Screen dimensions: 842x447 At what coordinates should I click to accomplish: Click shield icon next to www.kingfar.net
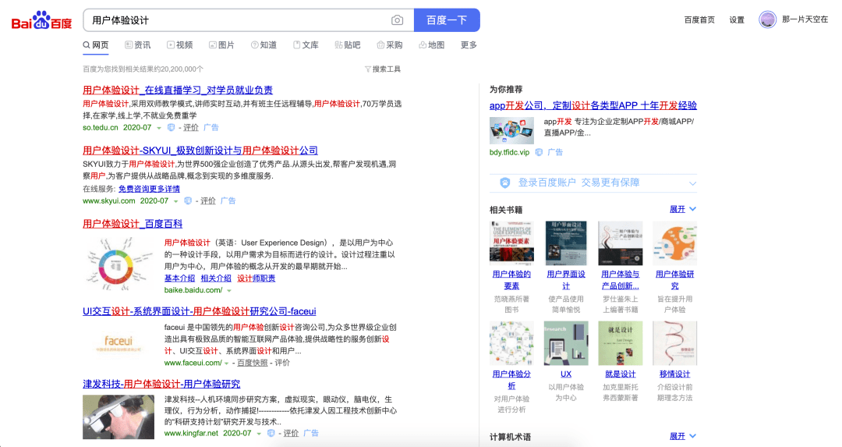pyautogui.click(x=271, y=433)
